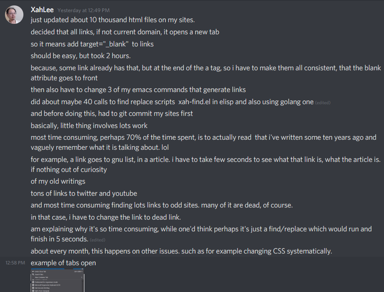The width and height of the screenshot is (384, 292).
Task: Click the scrollbar beside the tab list
Action: [x=83, y=284]
